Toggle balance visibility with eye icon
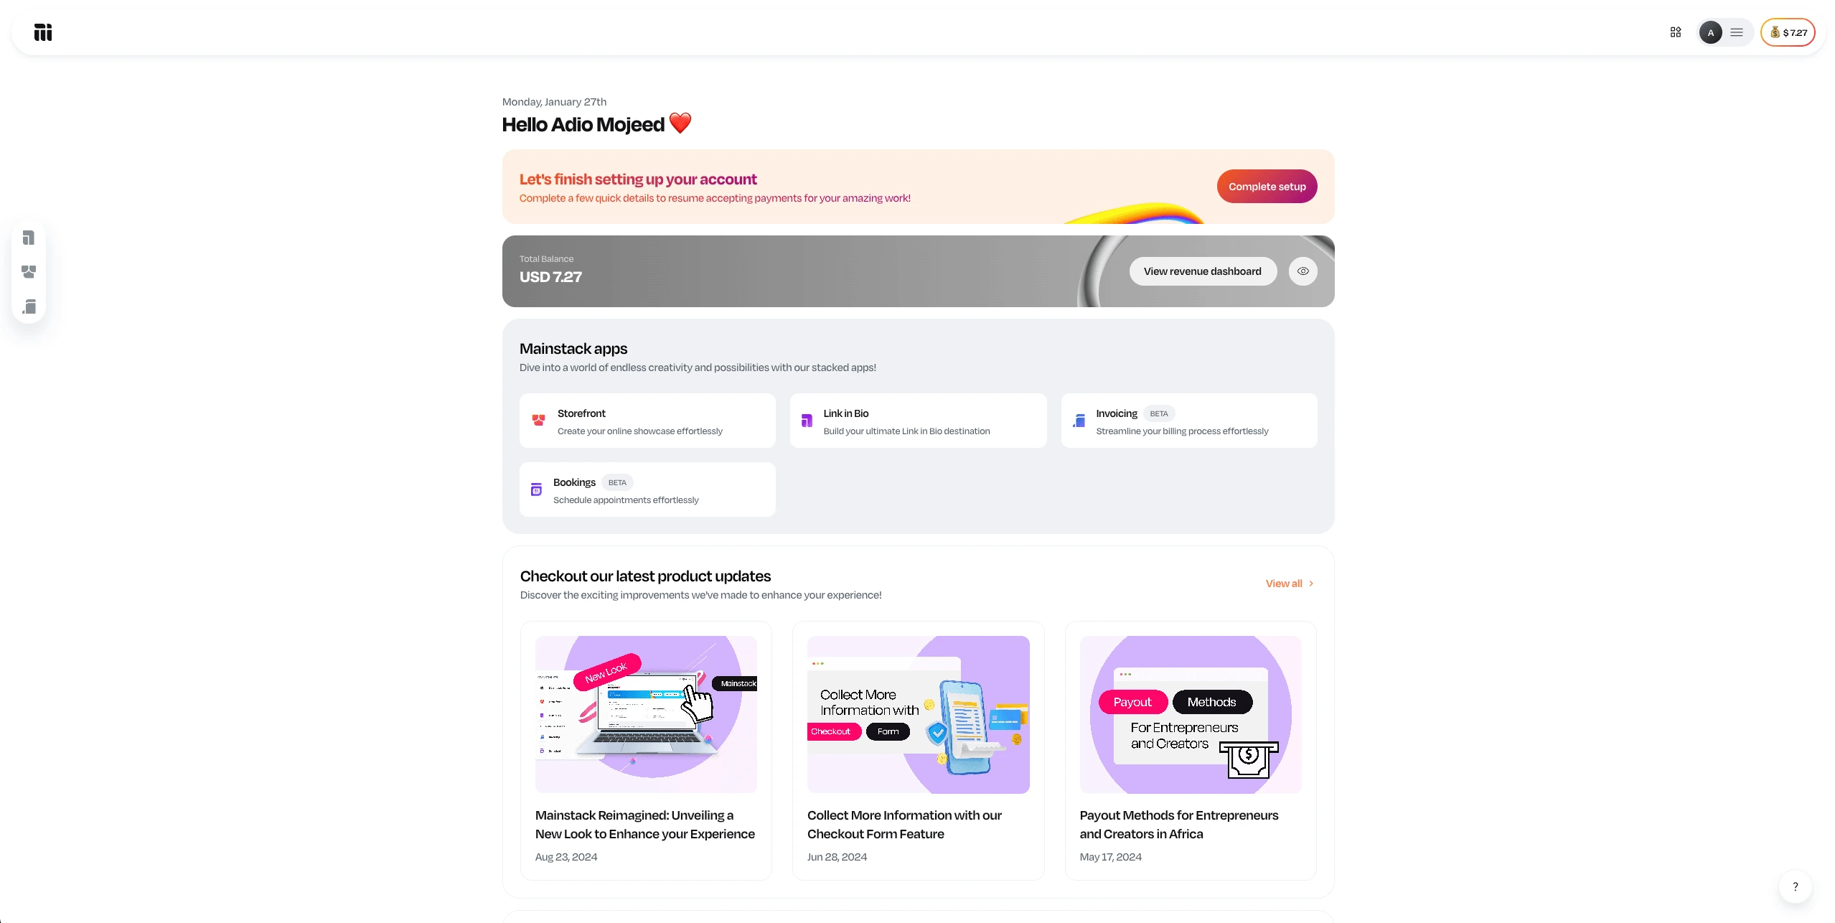Image resolution: width=1835 pixels, height=923 pixels. click(x=1303, y=271)
